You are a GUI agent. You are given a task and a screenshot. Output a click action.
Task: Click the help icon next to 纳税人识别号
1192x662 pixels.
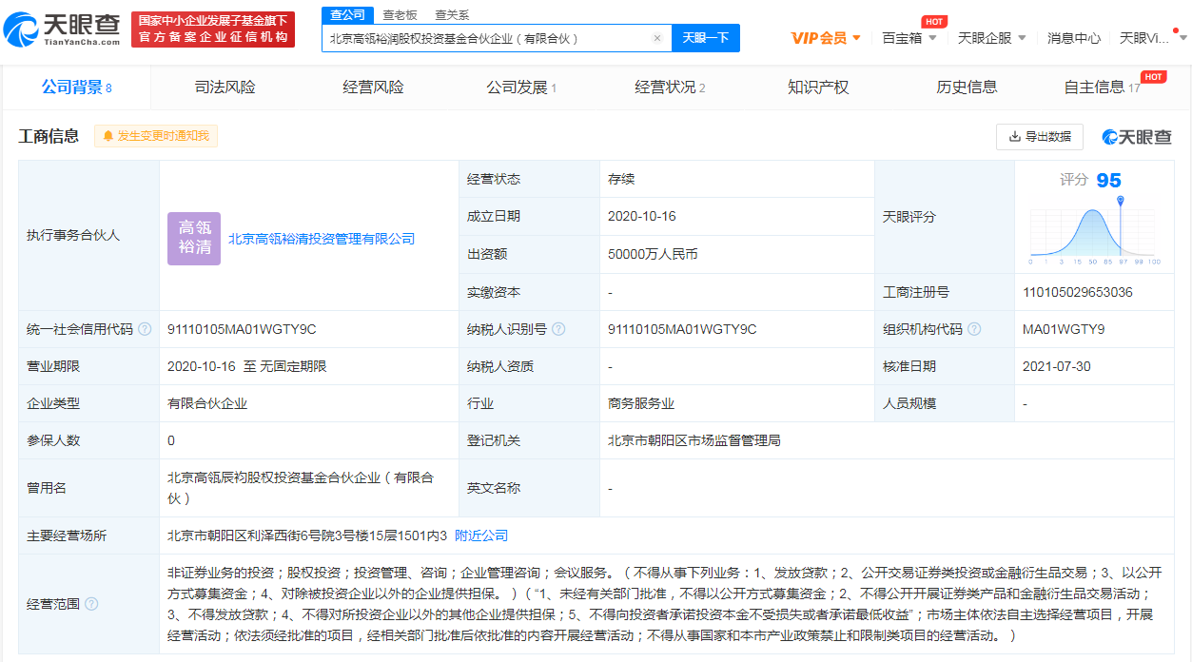click(x=558, y=329)
